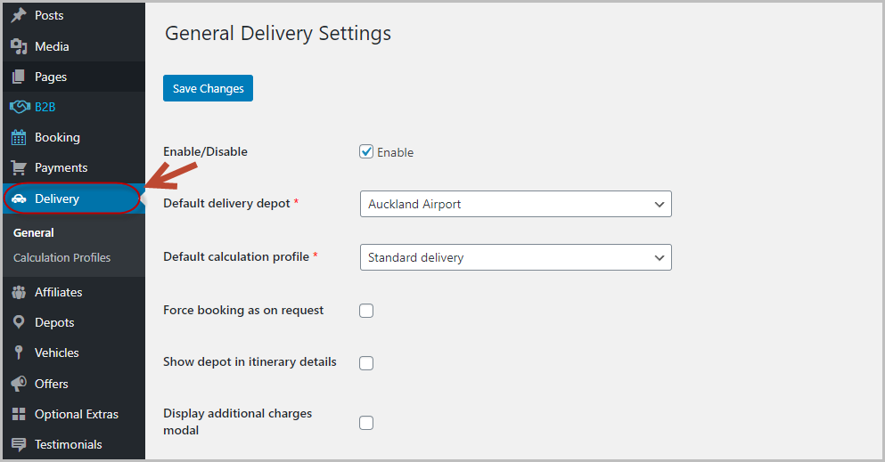
Task: Click the Booking calendar icon
Action: (19, 137)
